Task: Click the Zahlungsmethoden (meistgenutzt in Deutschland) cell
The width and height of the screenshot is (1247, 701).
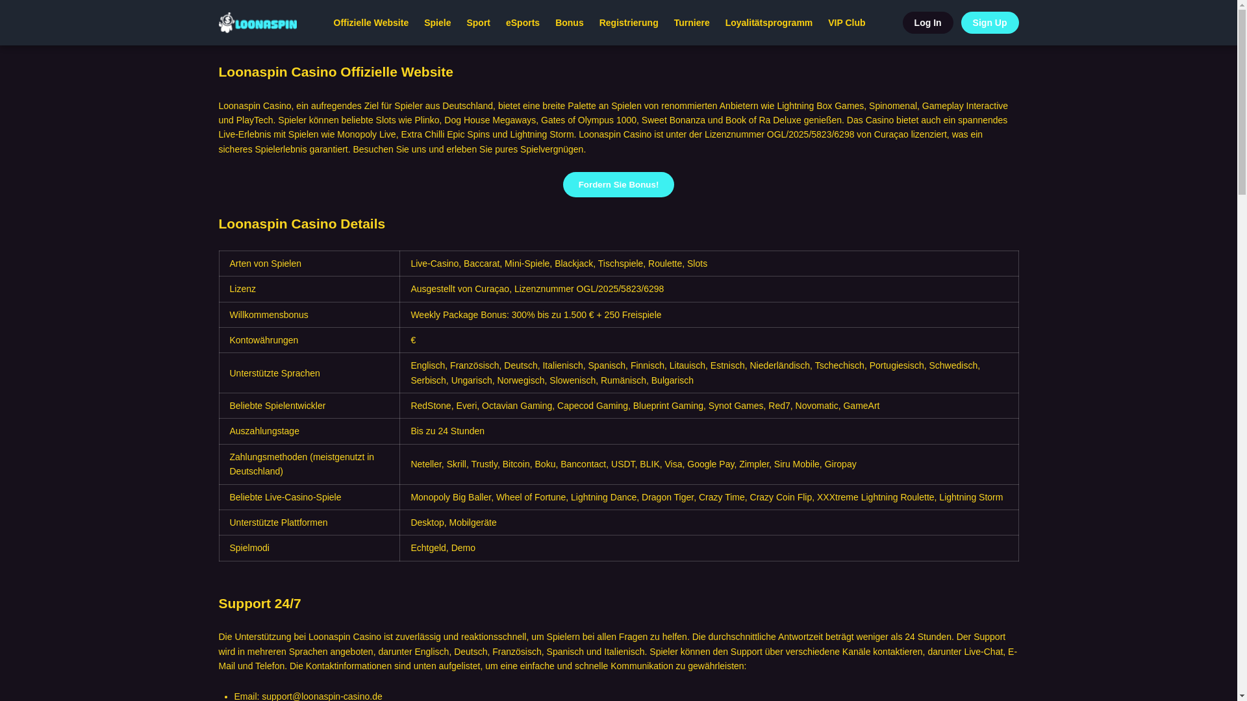Action: pos(309,464)
